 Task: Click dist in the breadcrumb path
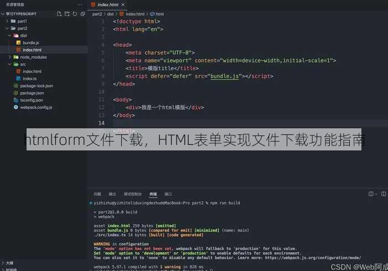tap(110, 14)
